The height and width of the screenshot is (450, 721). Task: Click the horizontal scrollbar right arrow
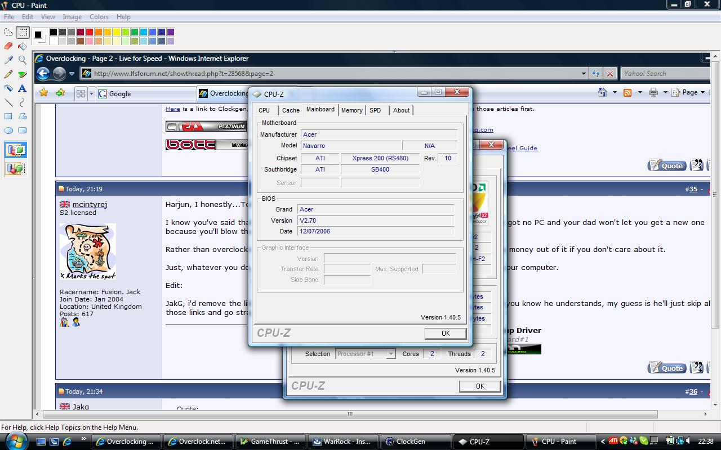(706, 415)
